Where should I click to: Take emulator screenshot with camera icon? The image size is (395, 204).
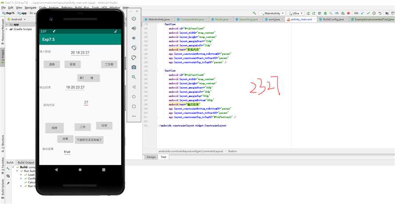[134, 67]
